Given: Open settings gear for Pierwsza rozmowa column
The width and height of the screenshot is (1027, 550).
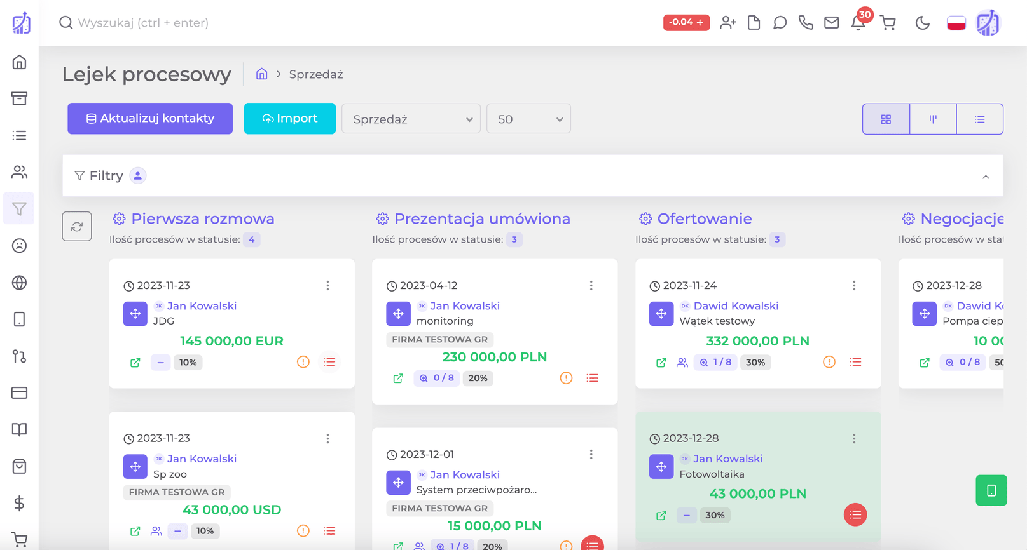Looking at the screenshot, I should [x=119, y=219].
